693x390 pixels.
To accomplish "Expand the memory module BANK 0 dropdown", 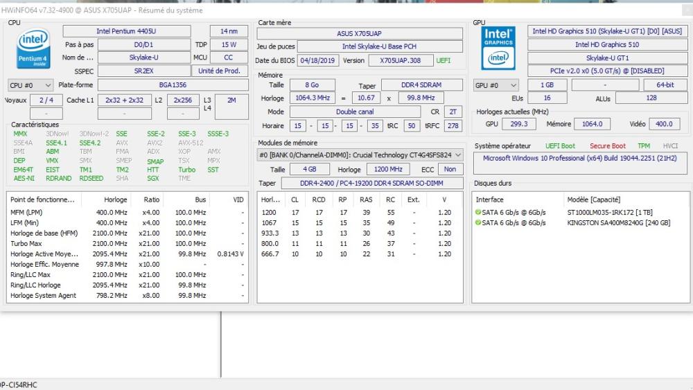I will [360, 155].
